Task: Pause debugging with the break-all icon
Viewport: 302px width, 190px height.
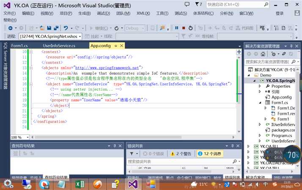Action: 177,28
